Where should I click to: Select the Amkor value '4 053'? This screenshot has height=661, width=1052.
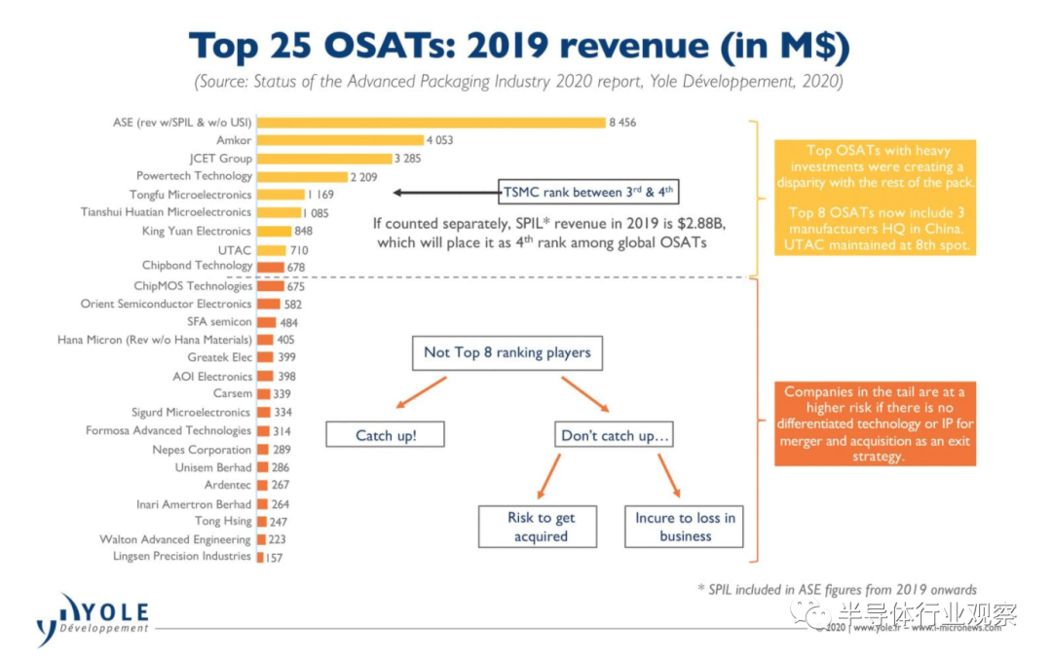click(439, 140)
